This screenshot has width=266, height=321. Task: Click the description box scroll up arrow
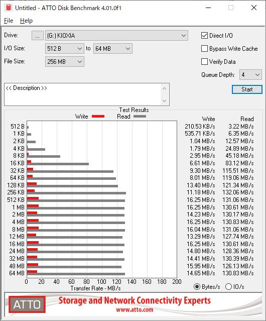[x=165, y=88]
